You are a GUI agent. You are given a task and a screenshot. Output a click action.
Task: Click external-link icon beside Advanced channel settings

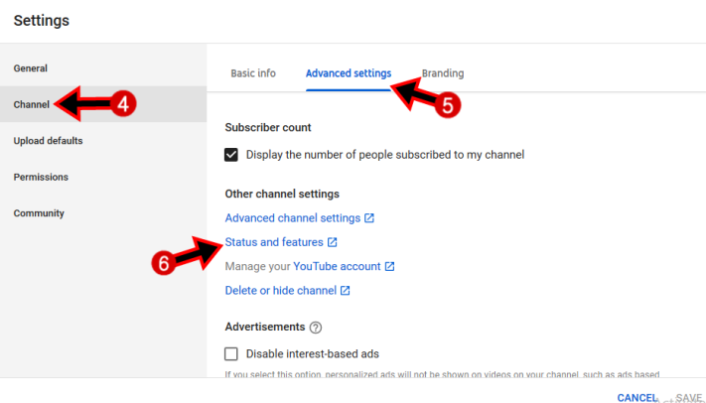[369, 218]
